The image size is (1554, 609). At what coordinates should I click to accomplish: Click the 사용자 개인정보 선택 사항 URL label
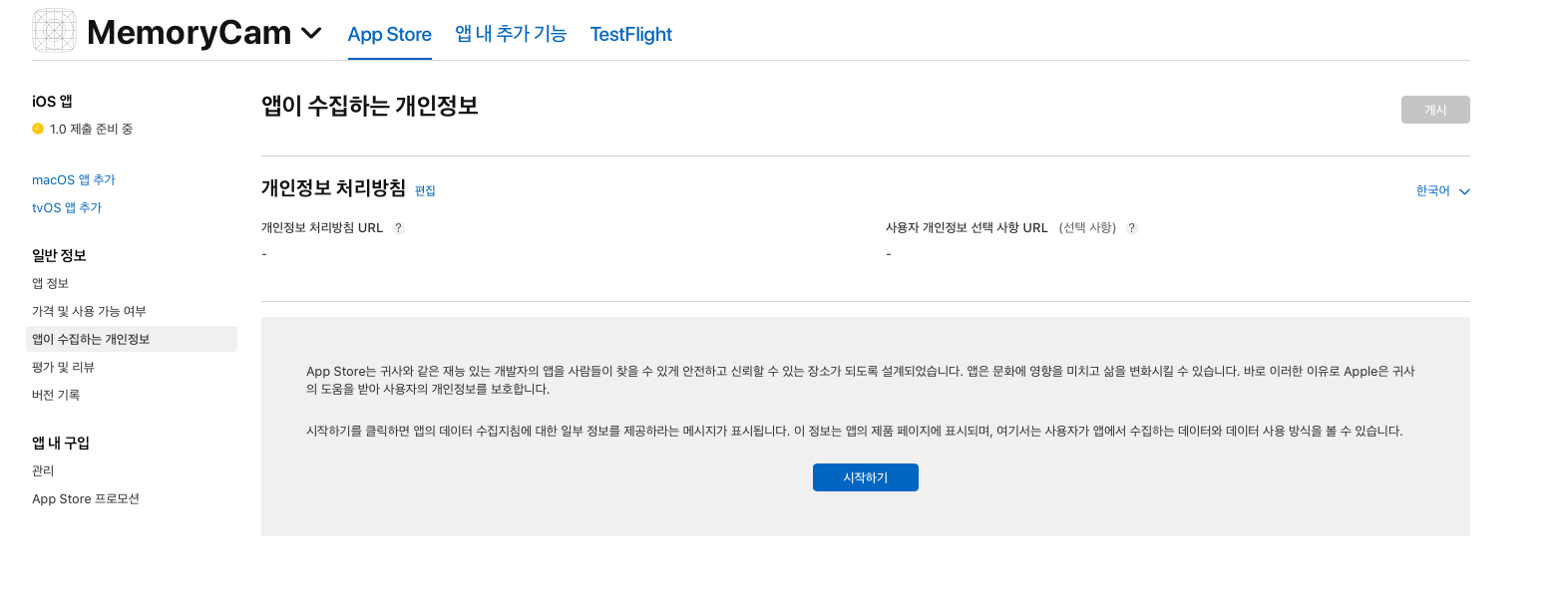967,227
